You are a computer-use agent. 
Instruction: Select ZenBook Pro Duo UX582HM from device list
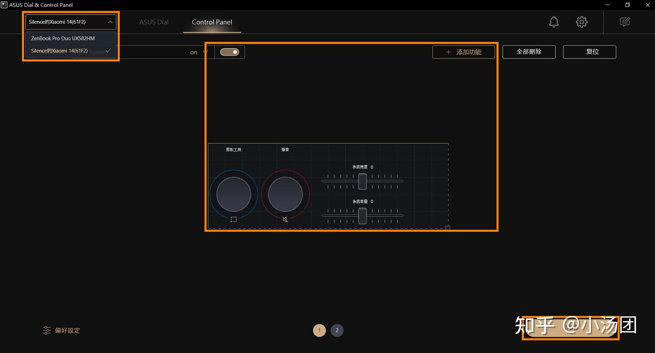click(x=63, y=38)
